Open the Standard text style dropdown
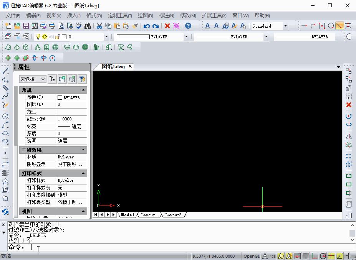The width and height of the screenshot is (356, 260). tap(285, 26)
